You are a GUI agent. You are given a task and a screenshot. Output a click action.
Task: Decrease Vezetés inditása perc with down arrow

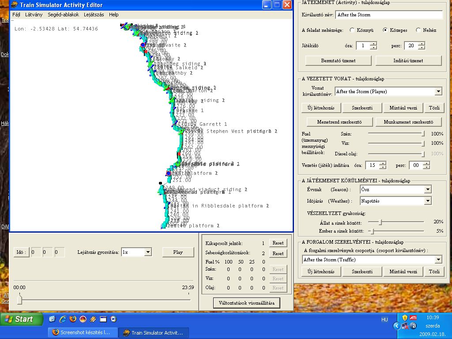tap(426, 167)
